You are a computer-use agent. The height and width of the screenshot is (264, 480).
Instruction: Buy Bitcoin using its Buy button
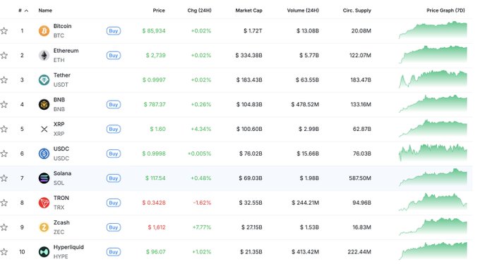(114, 31)
